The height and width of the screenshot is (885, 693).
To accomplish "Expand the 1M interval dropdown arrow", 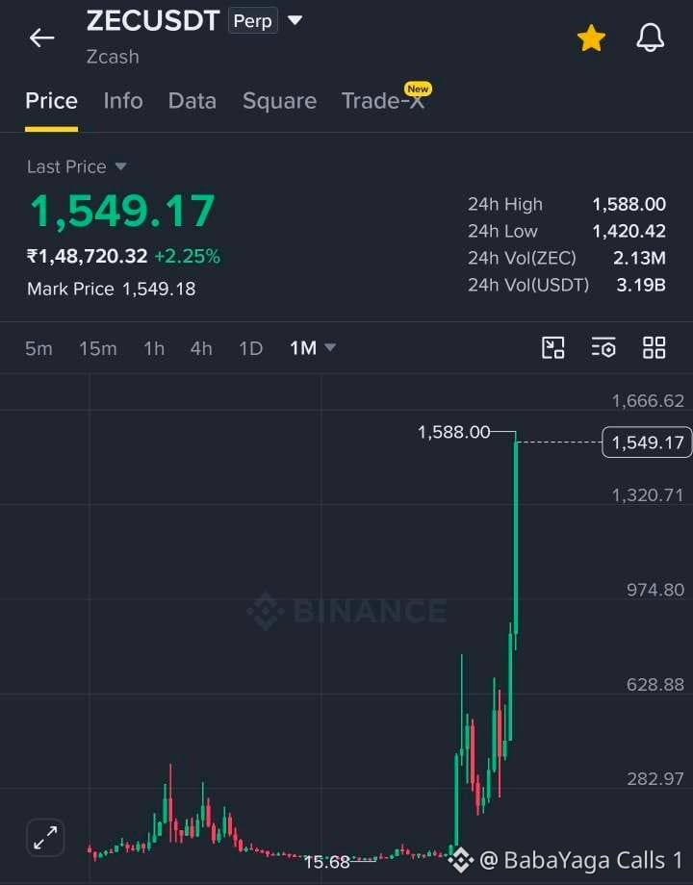I will [330, 347].
